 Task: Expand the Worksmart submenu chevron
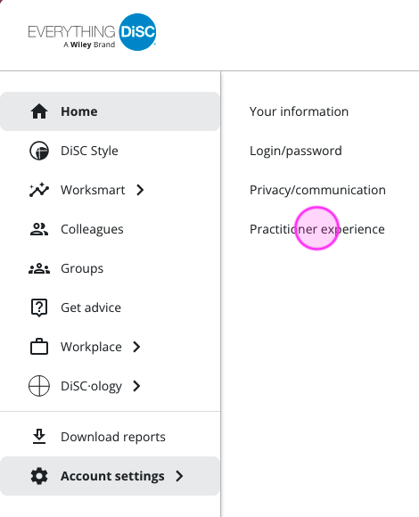140,190
